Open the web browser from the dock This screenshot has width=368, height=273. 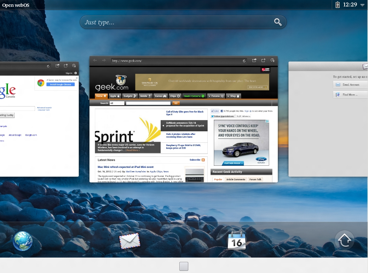(23, 241)
